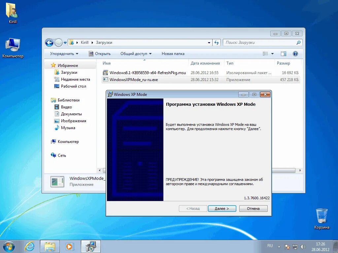The height and width of the screenshot is (253, 338).
Task: Open Action Center flag tray icon
Action: tap(287, 247)
